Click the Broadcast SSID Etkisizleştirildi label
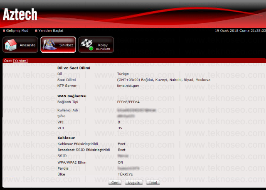Screen dimensions: 266x190 [84, 150]
